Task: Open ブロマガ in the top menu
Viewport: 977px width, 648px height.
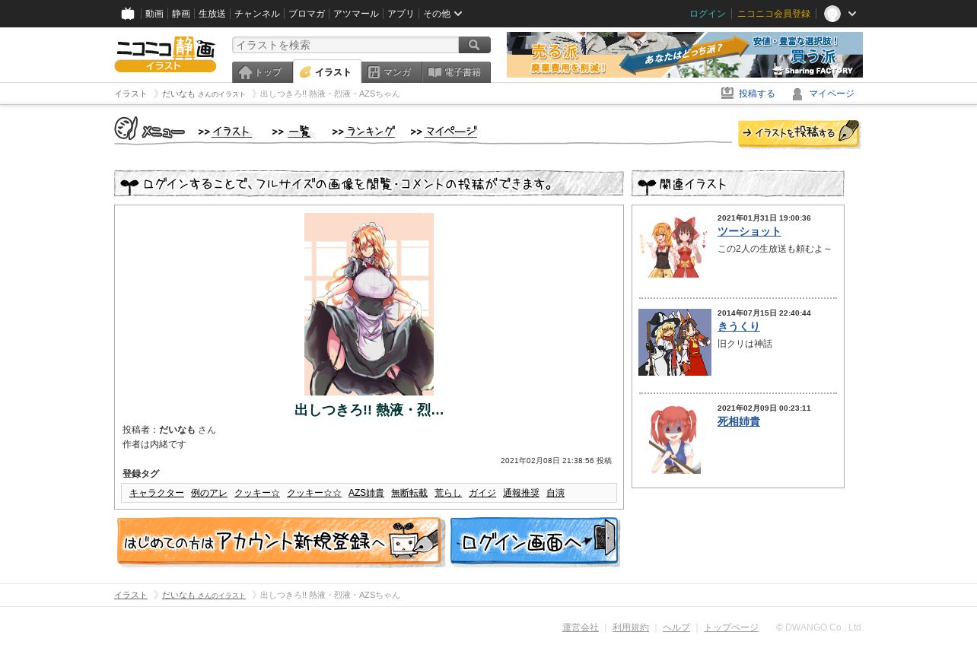Action: 307,14
